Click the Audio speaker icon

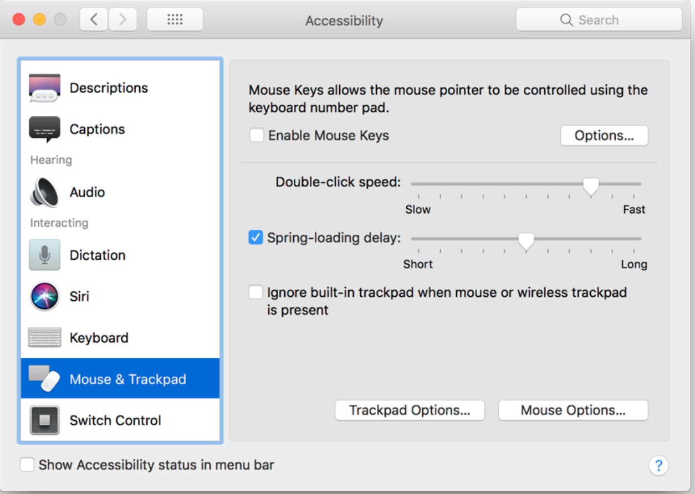(44, 192)
